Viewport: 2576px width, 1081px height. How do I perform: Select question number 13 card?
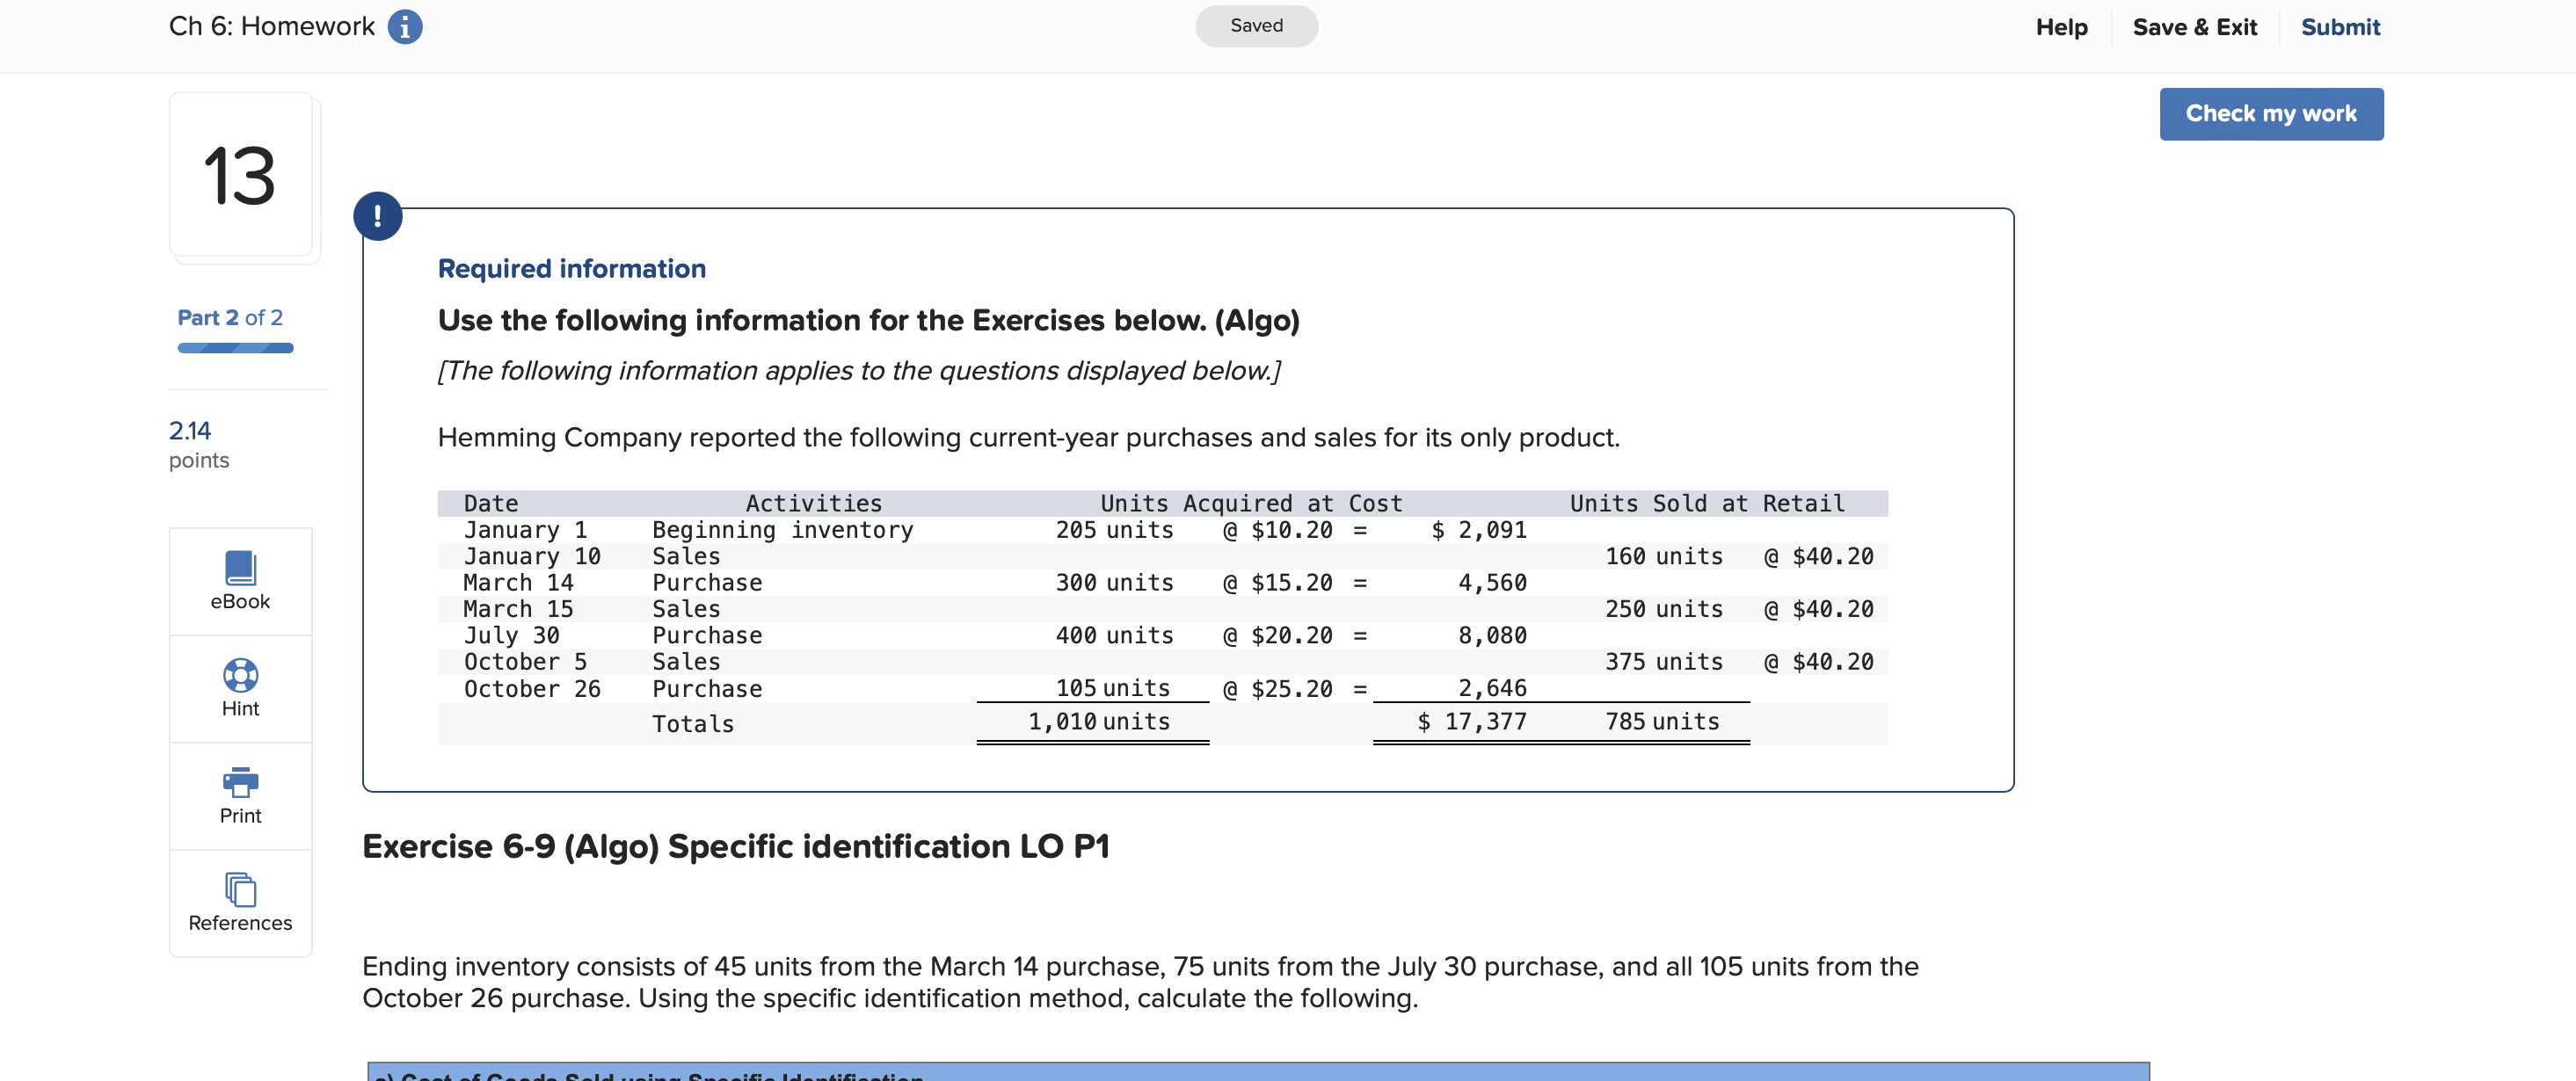(240, 176)
